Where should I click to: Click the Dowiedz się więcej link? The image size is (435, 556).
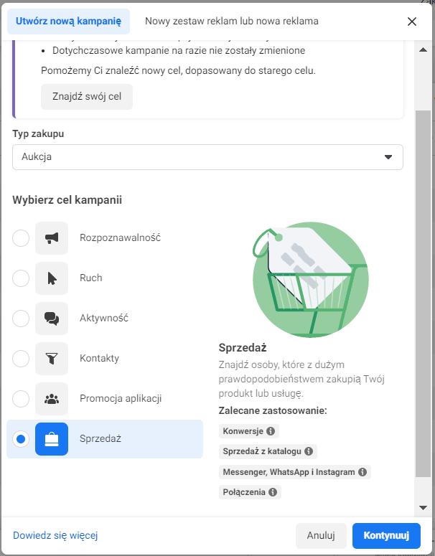coord(55,535)
